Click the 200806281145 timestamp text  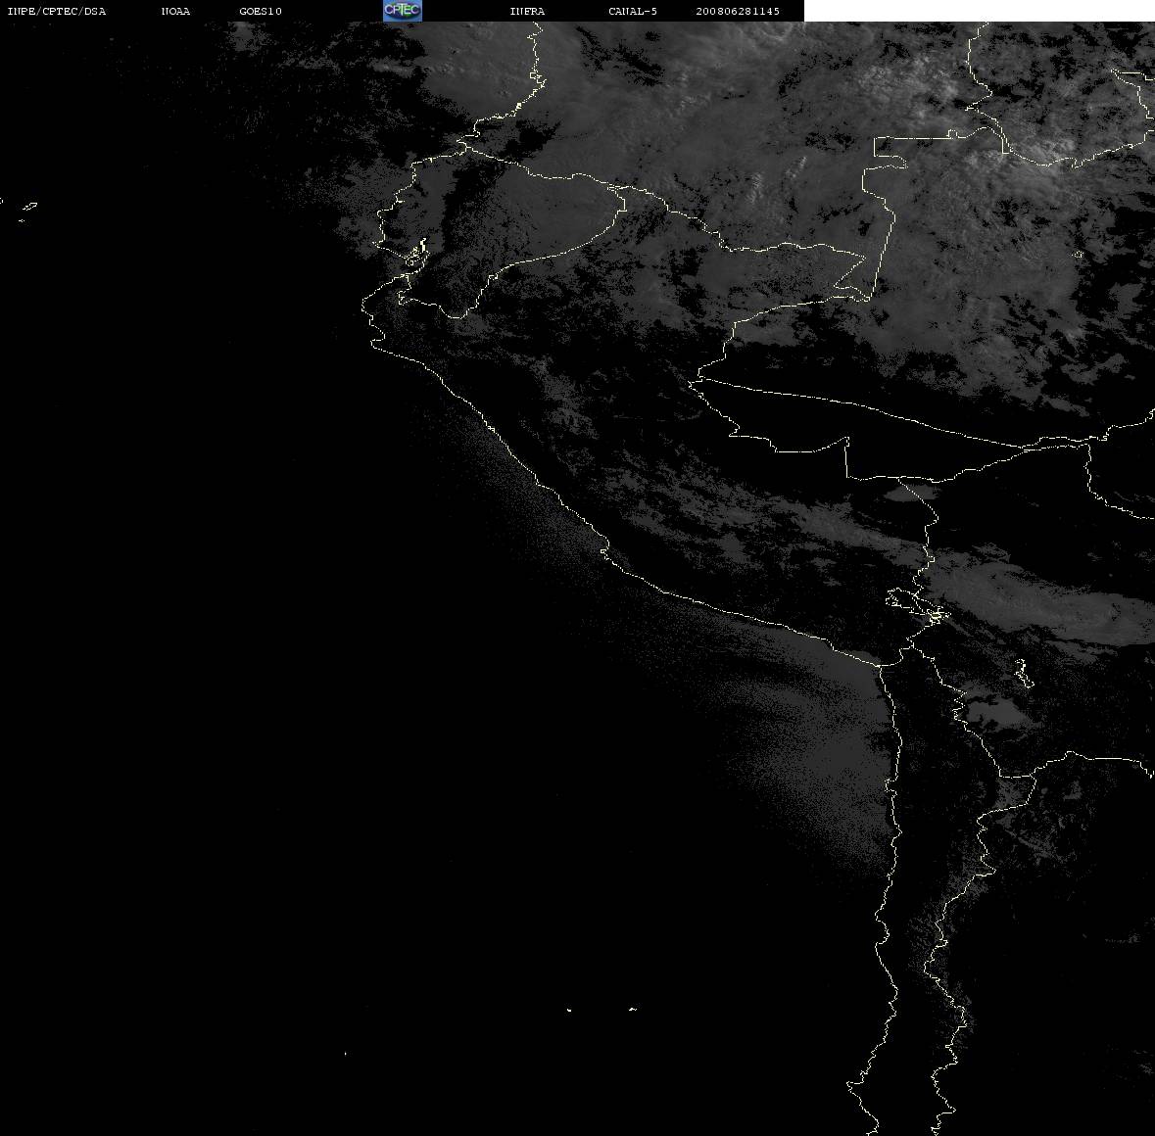(738, 11)
